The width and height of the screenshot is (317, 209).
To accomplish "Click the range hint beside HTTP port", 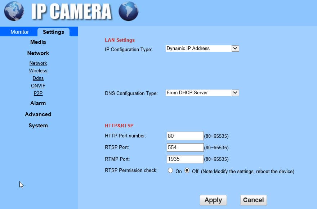I will click(216, 136).
